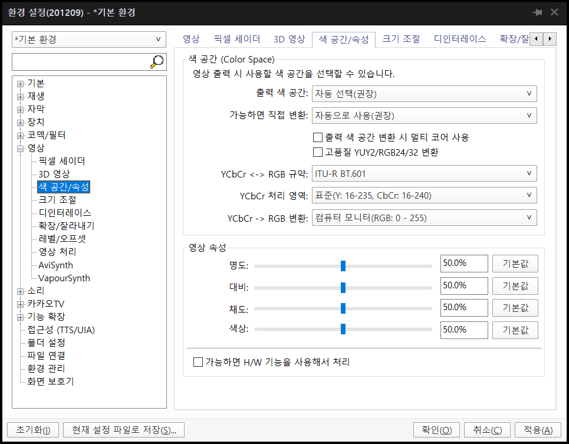Expand the 기본 tree node
The image size is (569, 444).
pyautogui.click(x=20, y=84)
